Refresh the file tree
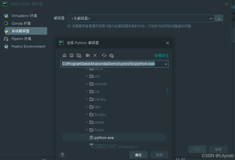The image size is (235, 160). click(x=104, y=55)
